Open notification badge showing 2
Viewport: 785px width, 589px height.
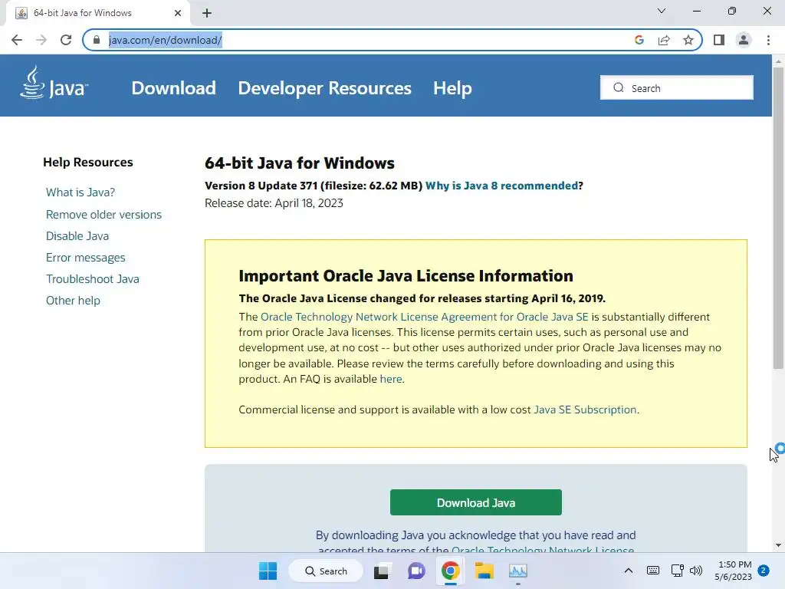coord(764,571)
